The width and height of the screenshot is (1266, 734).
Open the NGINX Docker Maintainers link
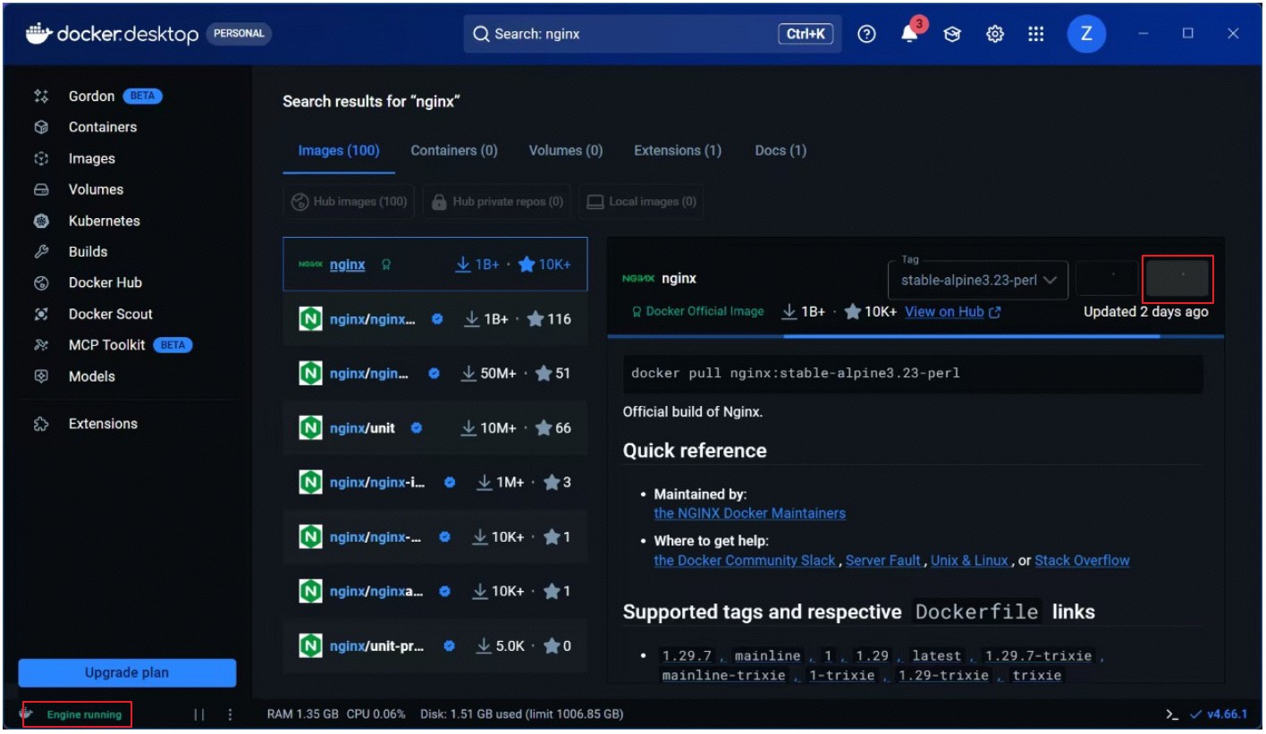click(x=749, y=513)
